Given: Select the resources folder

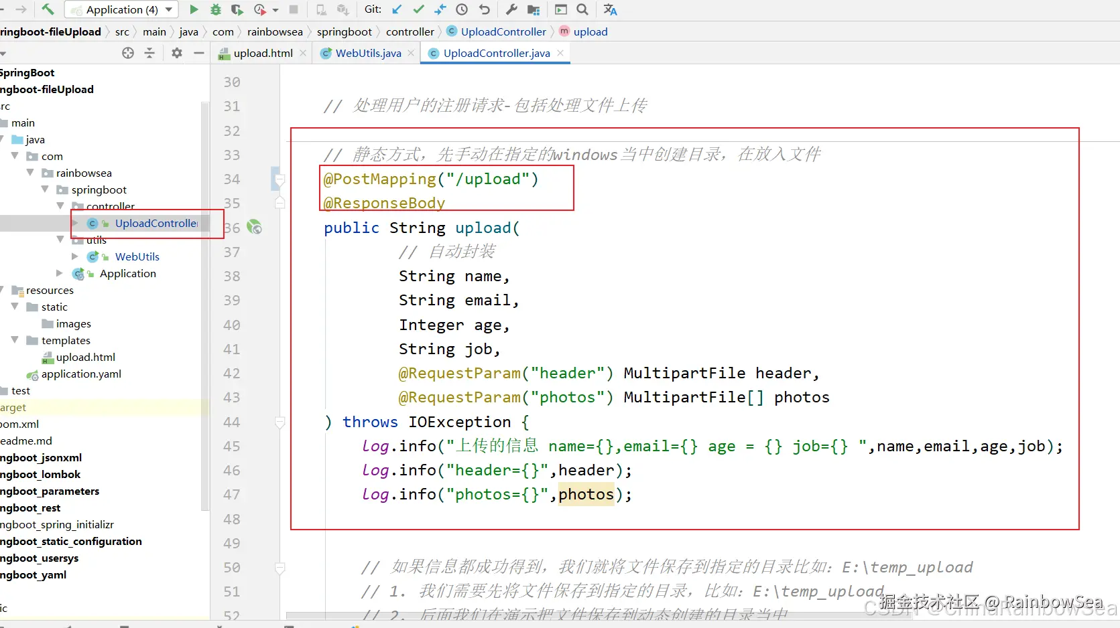Looking at the screenshot, I should pyautogui.click(x=50, y=290).
